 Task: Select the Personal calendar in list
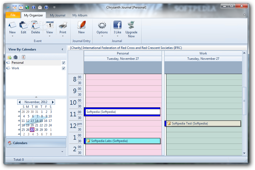[34, 63]
